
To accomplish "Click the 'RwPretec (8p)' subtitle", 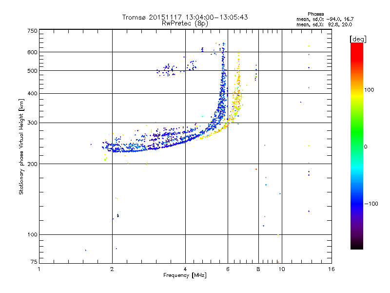I will 185,23.
